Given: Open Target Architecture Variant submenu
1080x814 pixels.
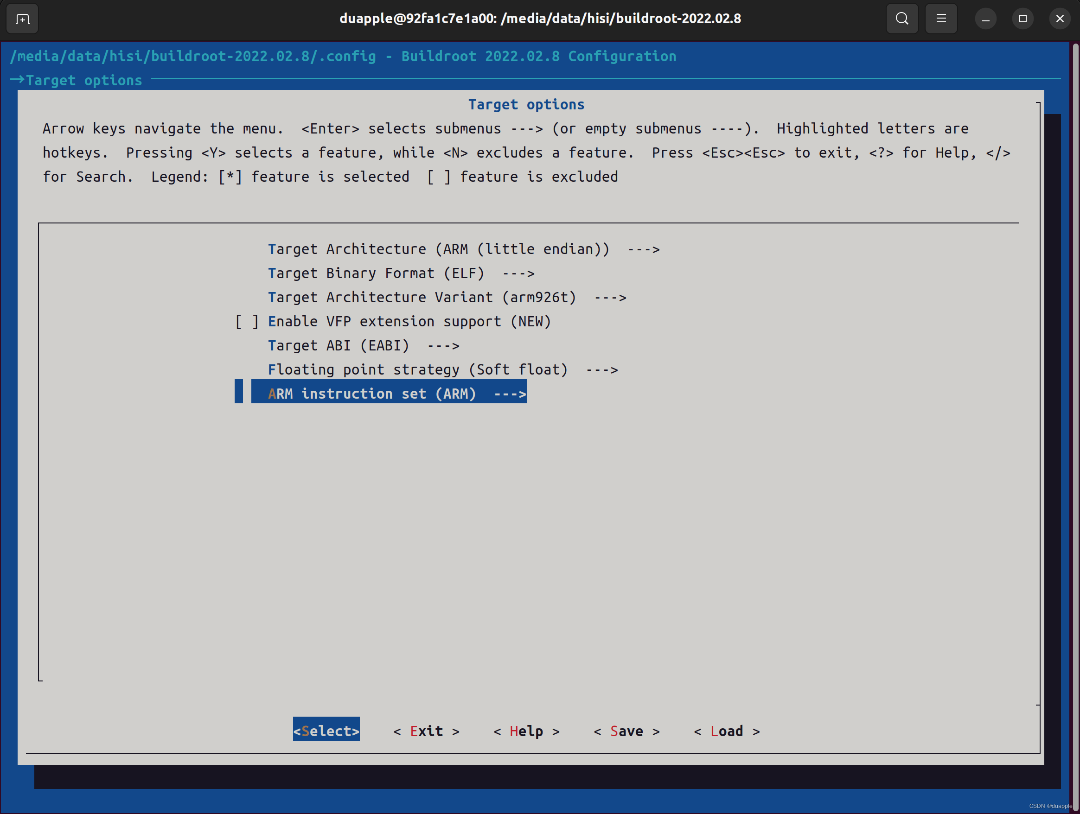Looking at the screenshot, I should coord(447,297).
